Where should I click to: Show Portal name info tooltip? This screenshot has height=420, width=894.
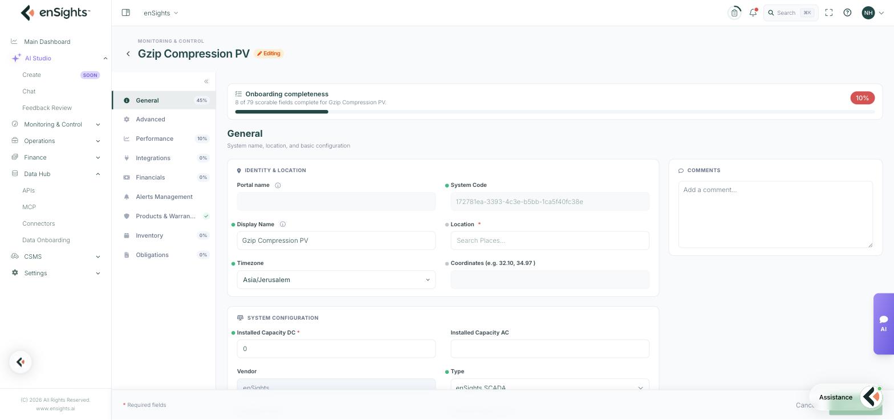click(x=278, y=185)
